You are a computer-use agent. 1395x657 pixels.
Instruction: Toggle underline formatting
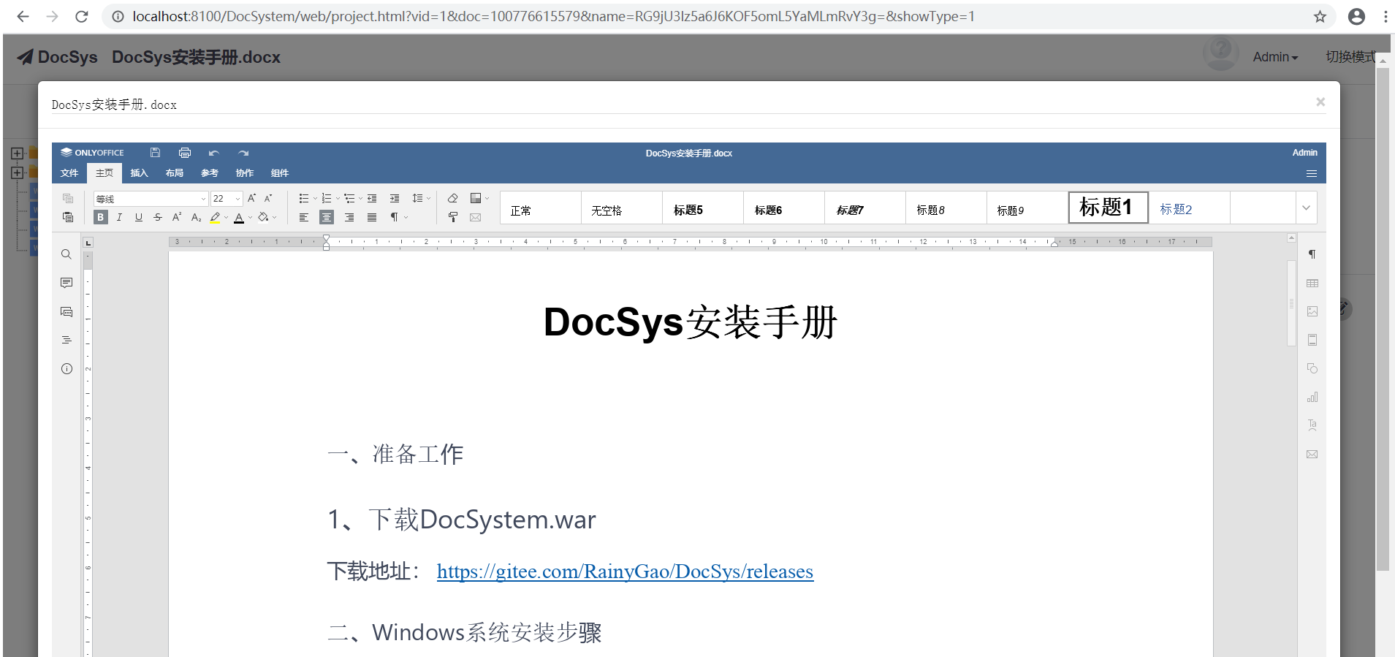pos(139,217)
